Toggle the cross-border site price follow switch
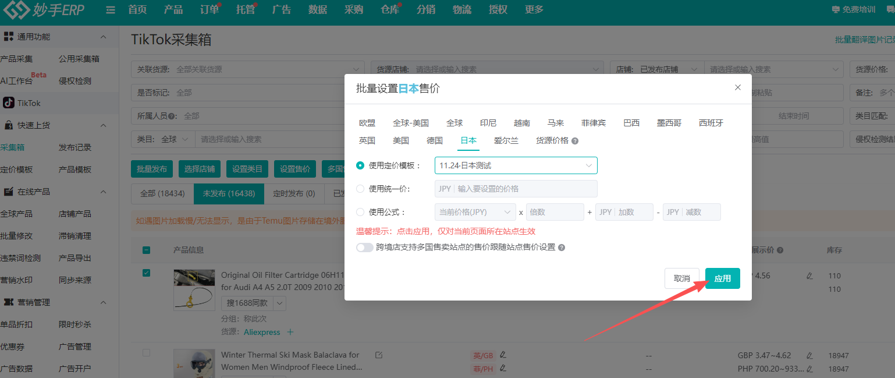 click(365, 248)
